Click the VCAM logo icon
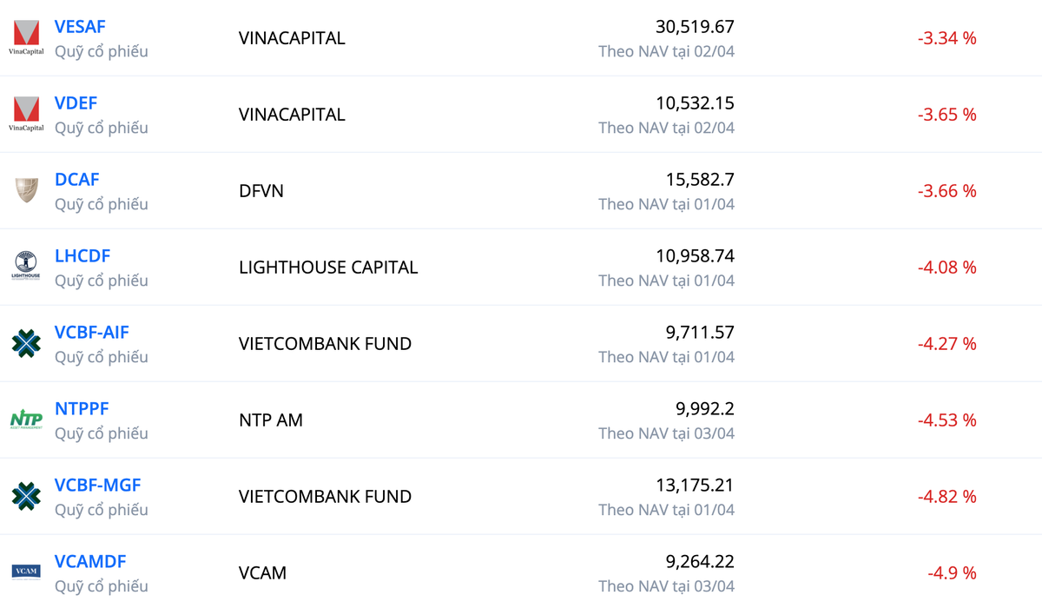Image resolution: width=1042 pixels, height=608 pixels. 26,572
